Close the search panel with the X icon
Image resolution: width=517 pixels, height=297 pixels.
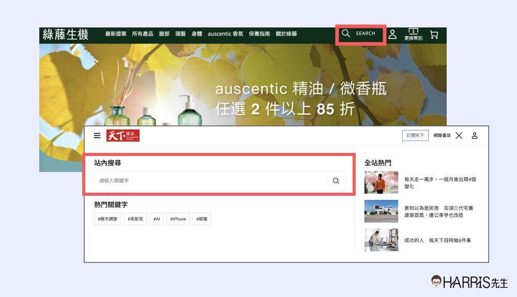[x=459, y=136]
